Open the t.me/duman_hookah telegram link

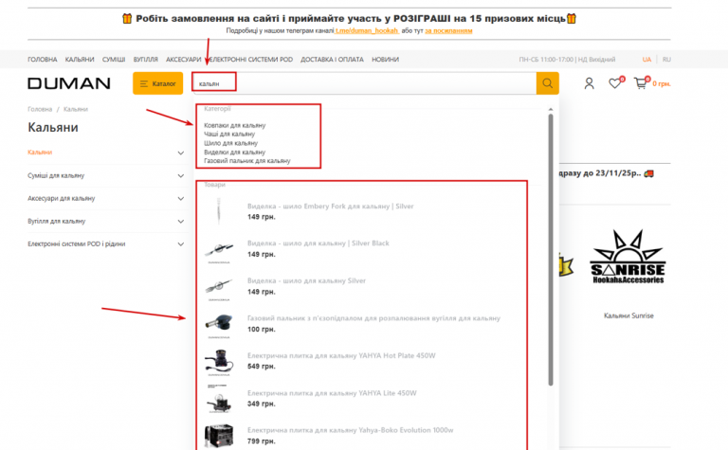coord(367,30)
